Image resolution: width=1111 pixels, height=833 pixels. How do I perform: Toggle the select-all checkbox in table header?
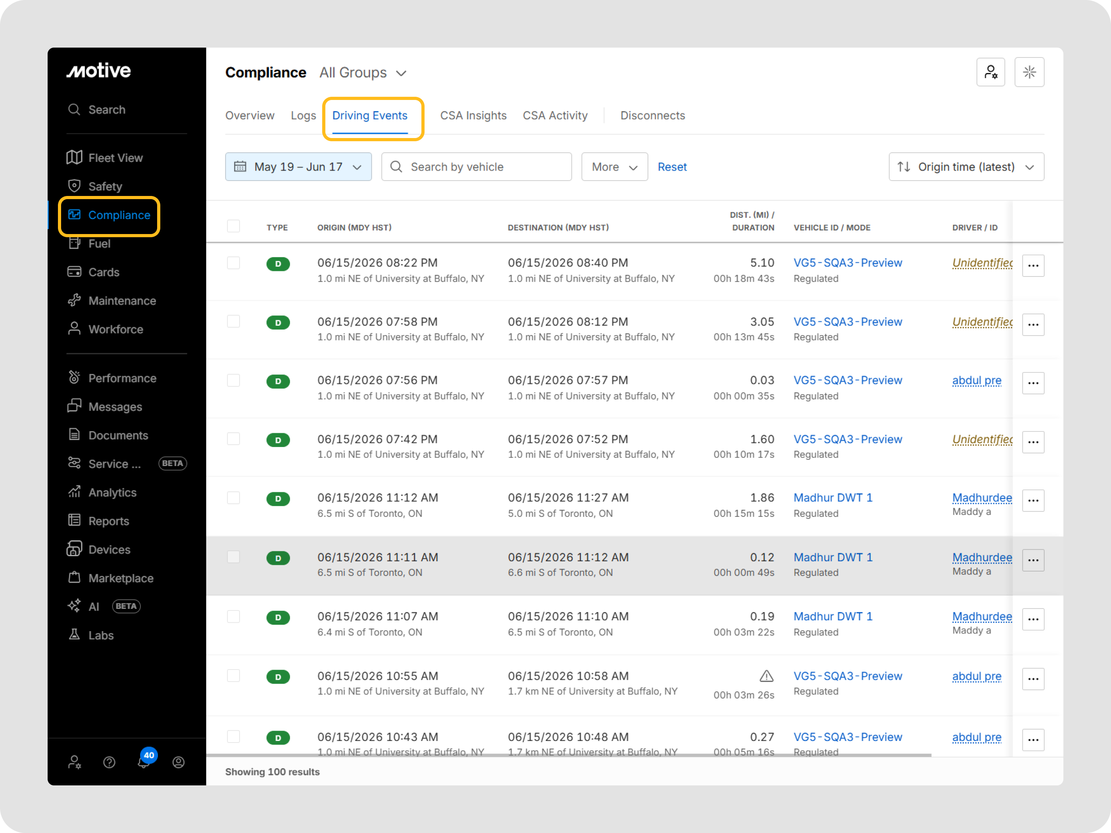tap(234, 226)
